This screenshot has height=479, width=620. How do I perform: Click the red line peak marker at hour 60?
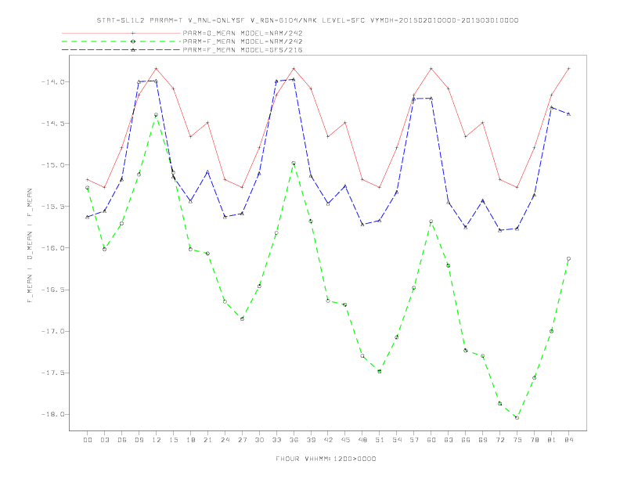[x=431, y=69]
